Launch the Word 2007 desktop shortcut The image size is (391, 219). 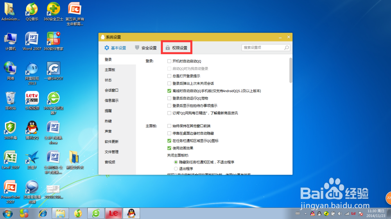[32, 41]
